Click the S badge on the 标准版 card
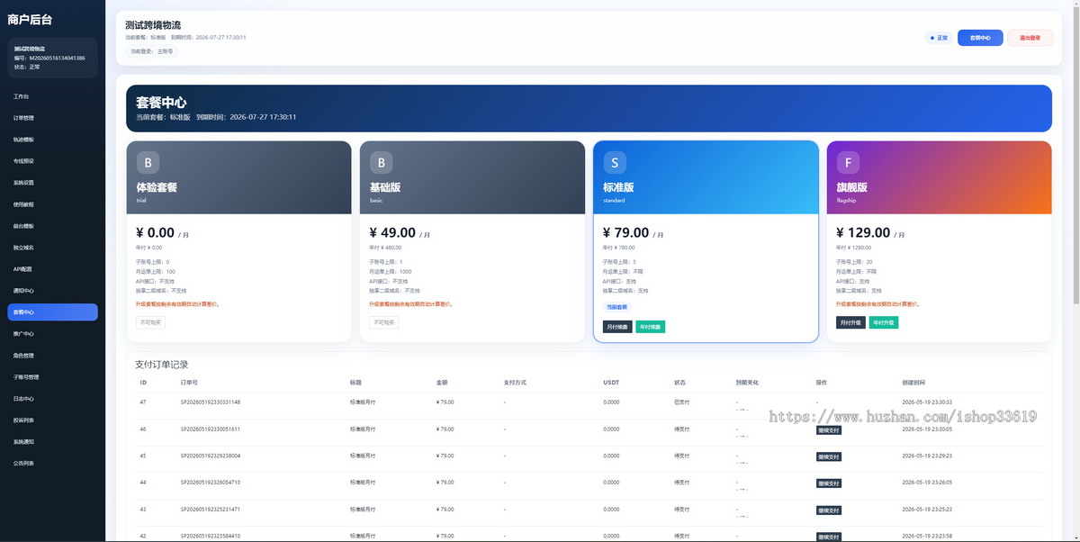 (x=615, y=162)
